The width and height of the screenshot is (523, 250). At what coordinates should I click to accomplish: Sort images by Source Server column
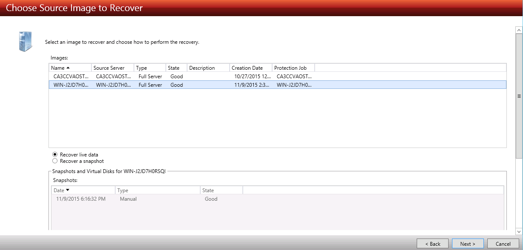[x=113, y=68]
